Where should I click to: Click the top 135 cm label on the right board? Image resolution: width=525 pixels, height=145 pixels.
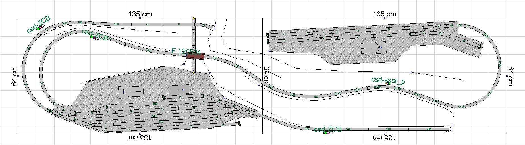pos(384,14)
